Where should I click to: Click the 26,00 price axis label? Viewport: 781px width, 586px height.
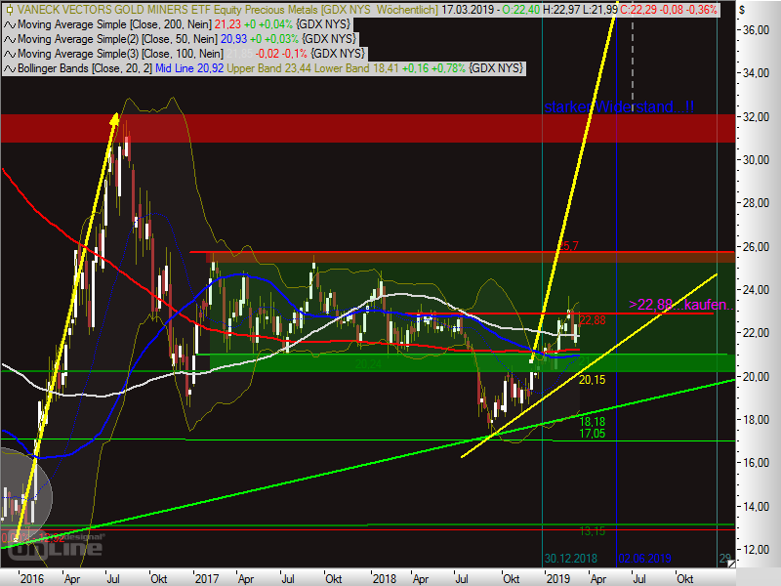(x=756, y=247)
